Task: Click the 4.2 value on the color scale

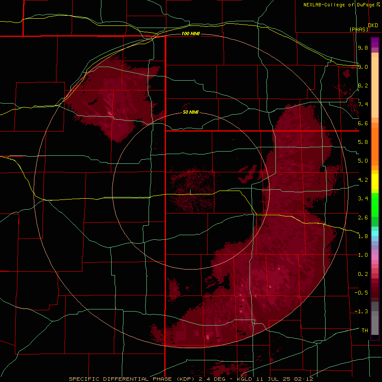Action: [x=363, y=180]
